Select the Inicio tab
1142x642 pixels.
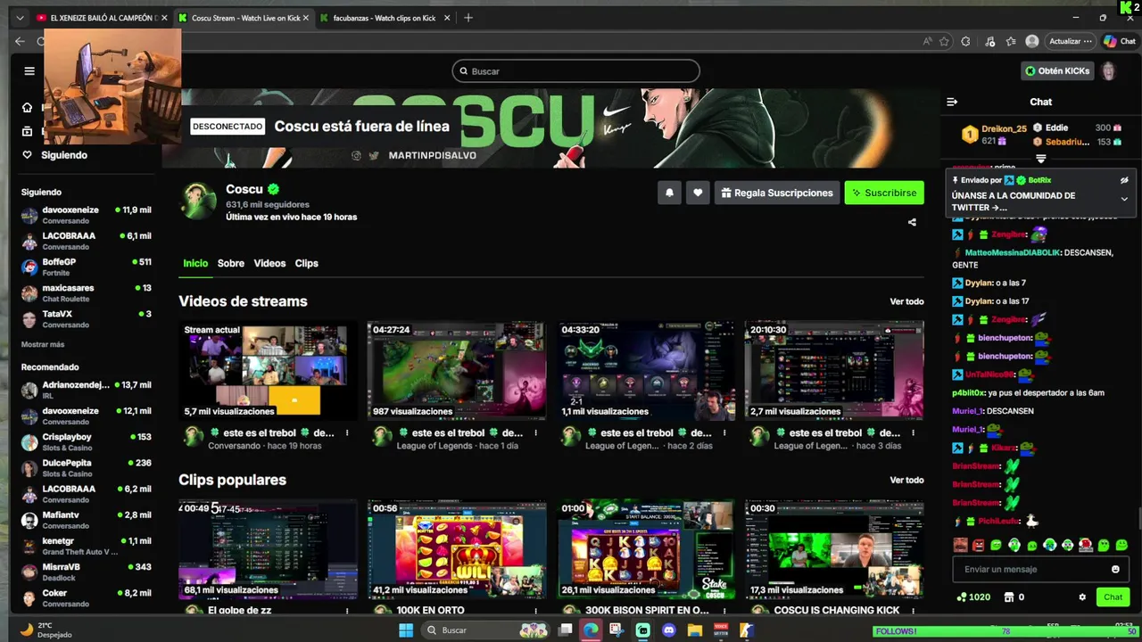pyautogui.click(x=195, y=263)
